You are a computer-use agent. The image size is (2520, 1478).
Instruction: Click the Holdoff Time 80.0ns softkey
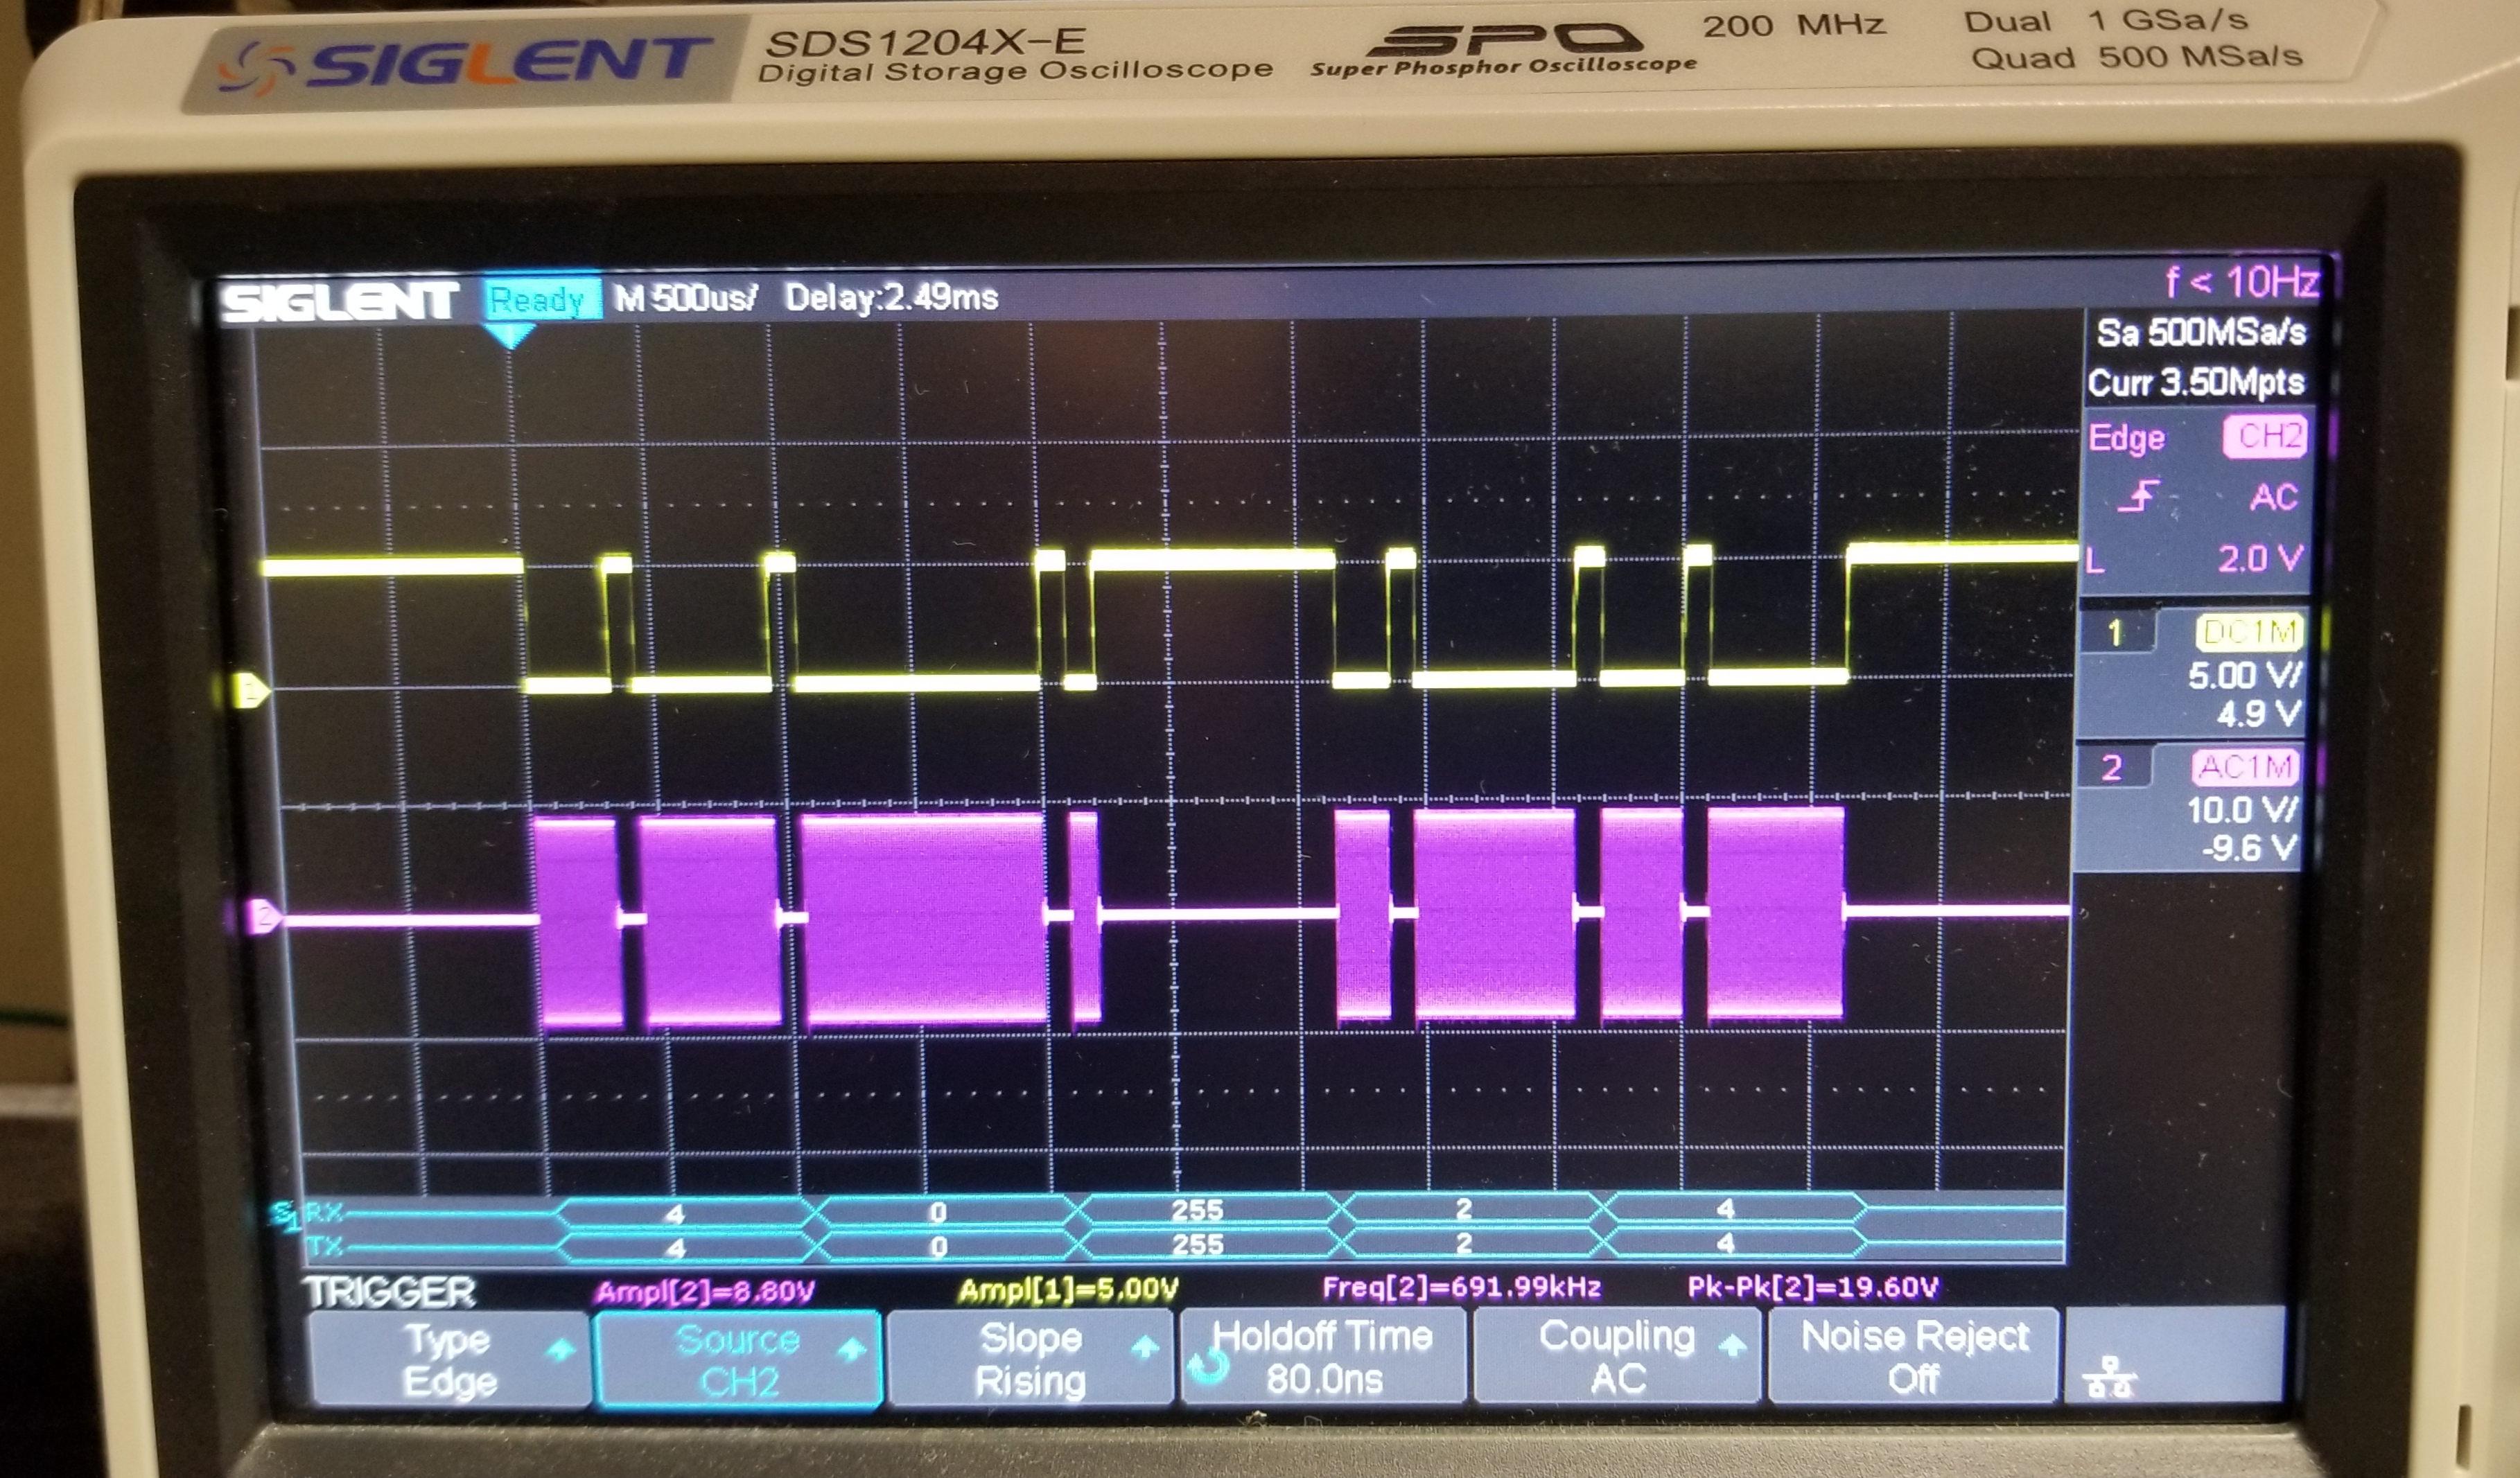(x=1325, y=1357)
